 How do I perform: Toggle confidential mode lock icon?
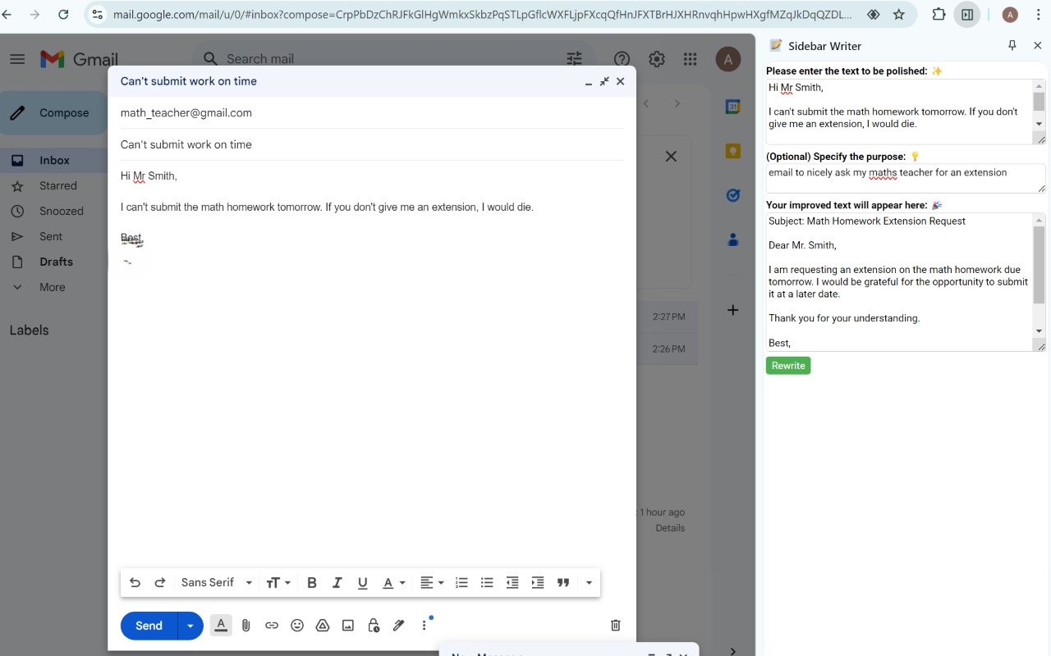coord(374,626)
